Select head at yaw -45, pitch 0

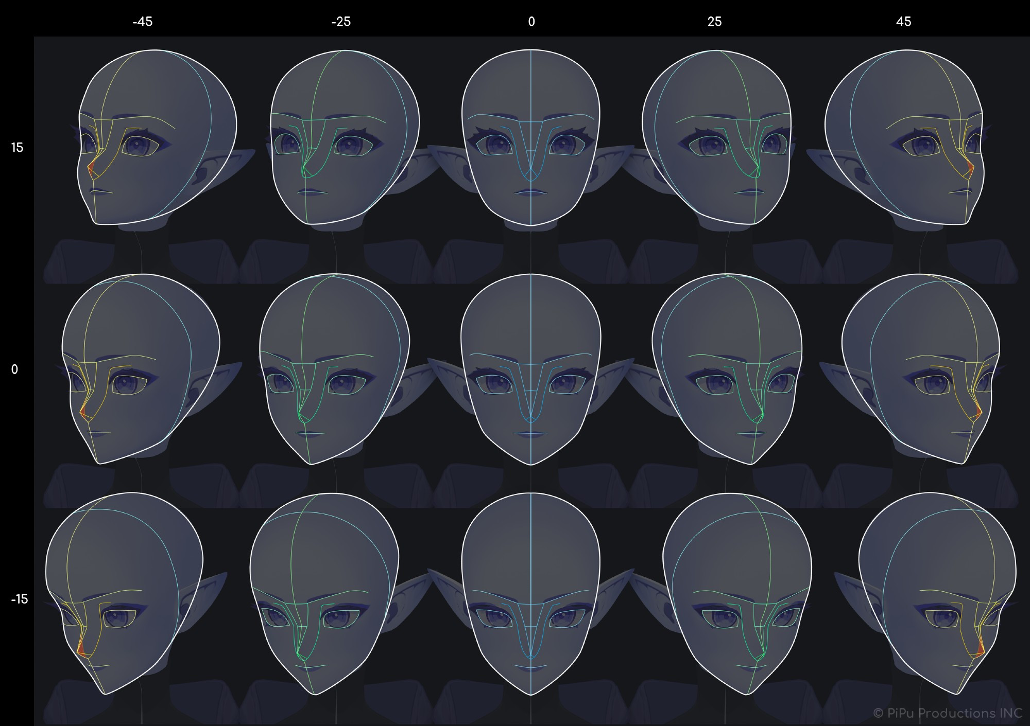[141, 369]
